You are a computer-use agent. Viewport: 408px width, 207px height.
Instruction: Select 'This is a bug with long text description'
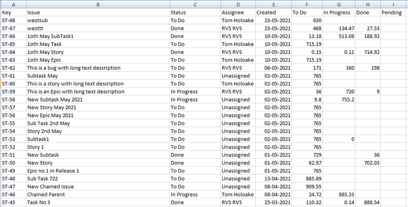[98, 67]
